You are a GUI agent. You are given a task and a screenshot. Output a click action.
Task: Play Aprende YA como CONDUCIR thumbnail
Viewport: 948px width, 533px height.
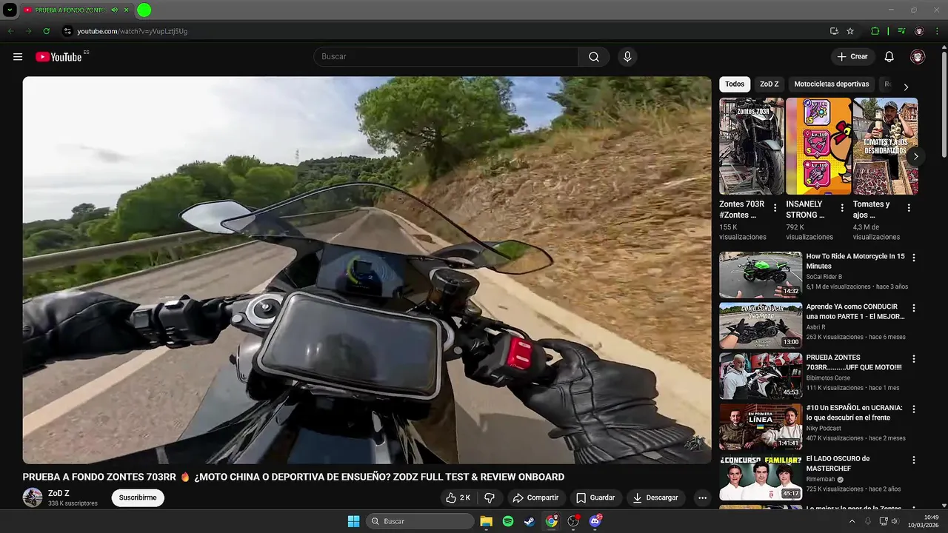(x=761, y=325)
